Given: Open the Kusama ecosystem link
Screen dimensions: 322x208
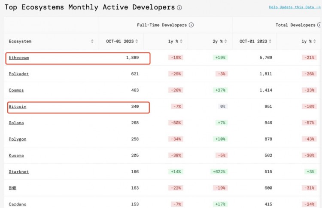Looking at the screenshot, I should point(16,156).
